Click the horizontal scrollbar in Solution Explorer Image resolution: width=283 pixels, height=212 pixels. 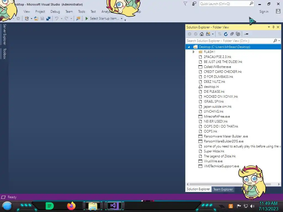(x=230, y=184)
